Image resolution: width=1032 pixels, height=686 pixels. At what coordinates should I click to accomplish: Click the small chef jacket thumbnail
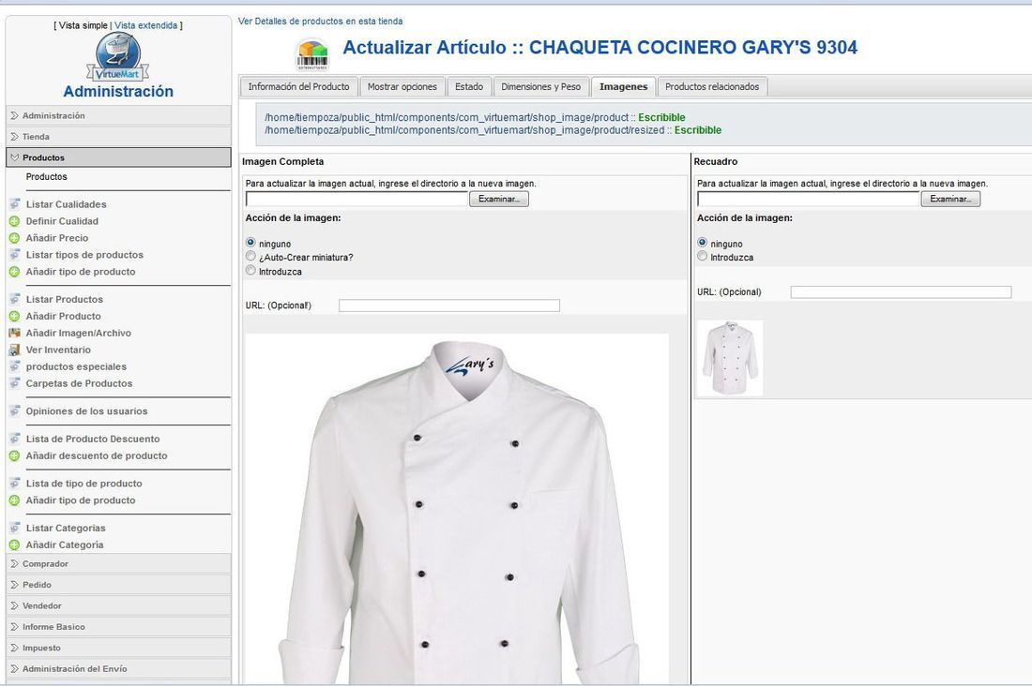730,358
